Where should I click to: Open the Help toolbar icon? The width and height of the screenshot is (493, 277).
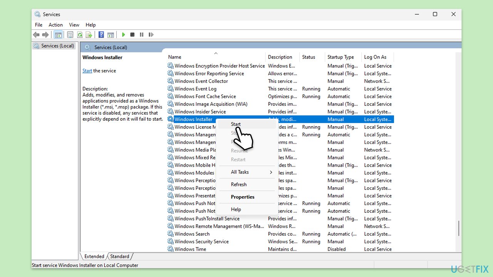tap(101, 35)
